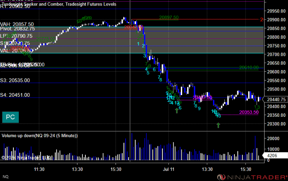The width and height of the screenshot is (288, 181).
Task: Click 20800.00 on the price axis
Action: (276, 37)
